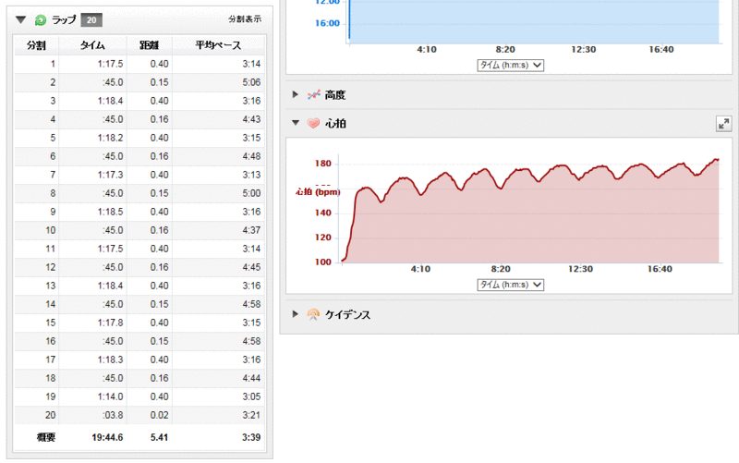Click the 高度 elevation chart icon

[x=313, y=94]
